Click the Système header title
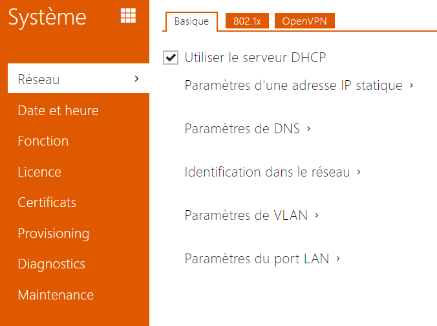Screen dimensions: 437x326 click(47, 17)
